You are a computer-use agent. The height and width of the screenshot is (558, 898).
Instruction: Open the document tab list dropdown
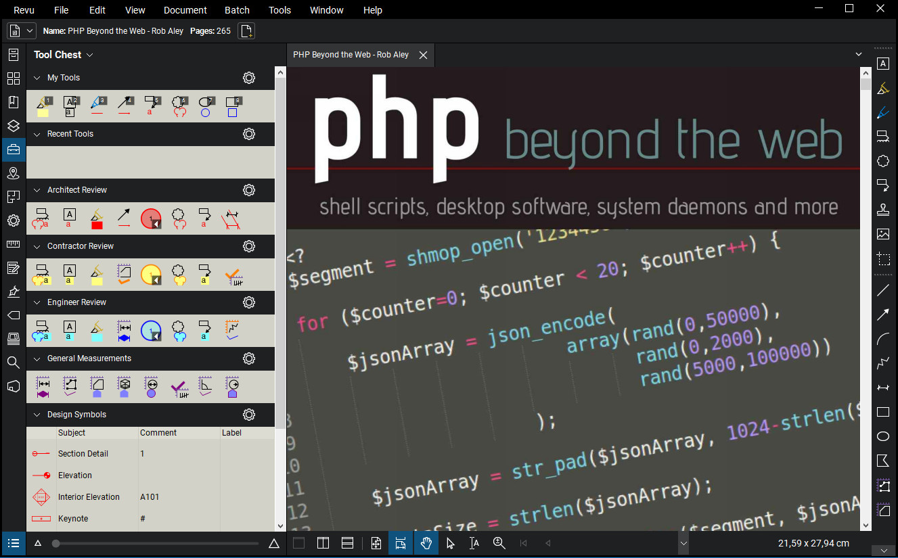pos(859,55)
